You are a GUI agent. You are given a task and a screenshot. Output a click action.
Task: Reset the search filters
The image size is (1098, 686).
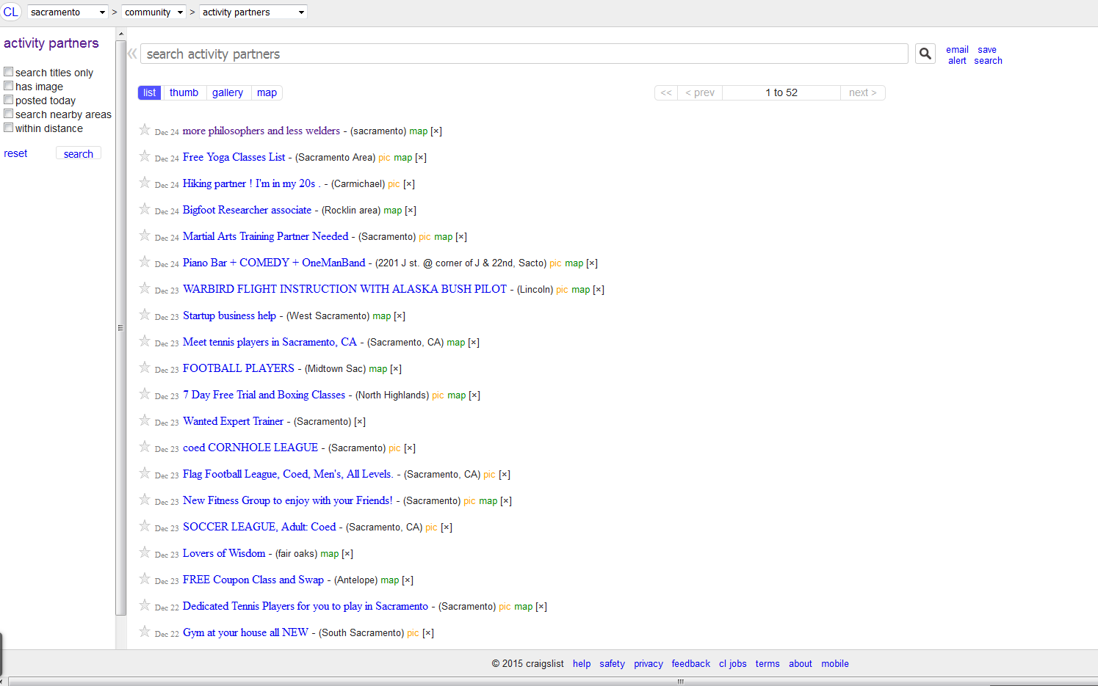pos(15,153)
